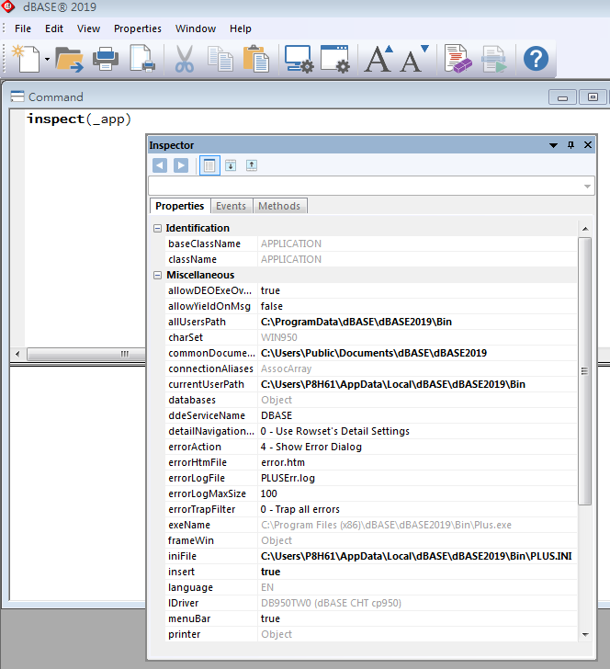This screenshot has width=610, height=669.
Task: Click Inspector collapse all icon
Action: point(252,165)
